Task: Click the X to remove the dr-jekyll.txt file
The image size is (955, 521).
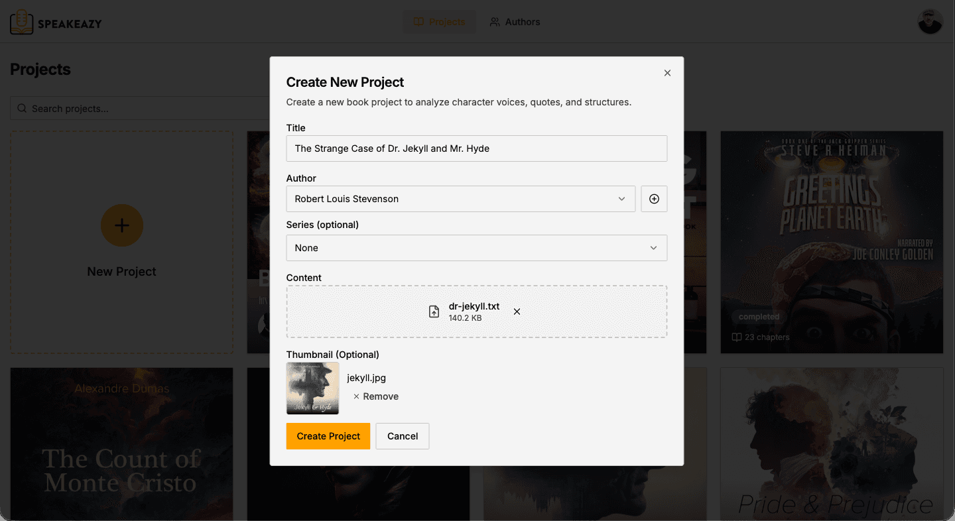Action: click(517, 311)
